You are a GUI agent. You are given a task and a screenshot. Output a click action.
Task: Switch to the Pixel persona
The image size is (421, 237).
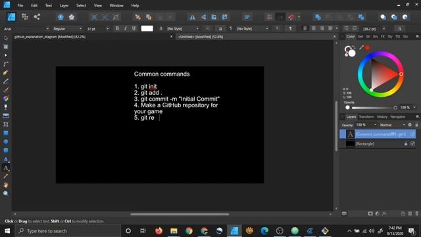[x=25, y=17]
